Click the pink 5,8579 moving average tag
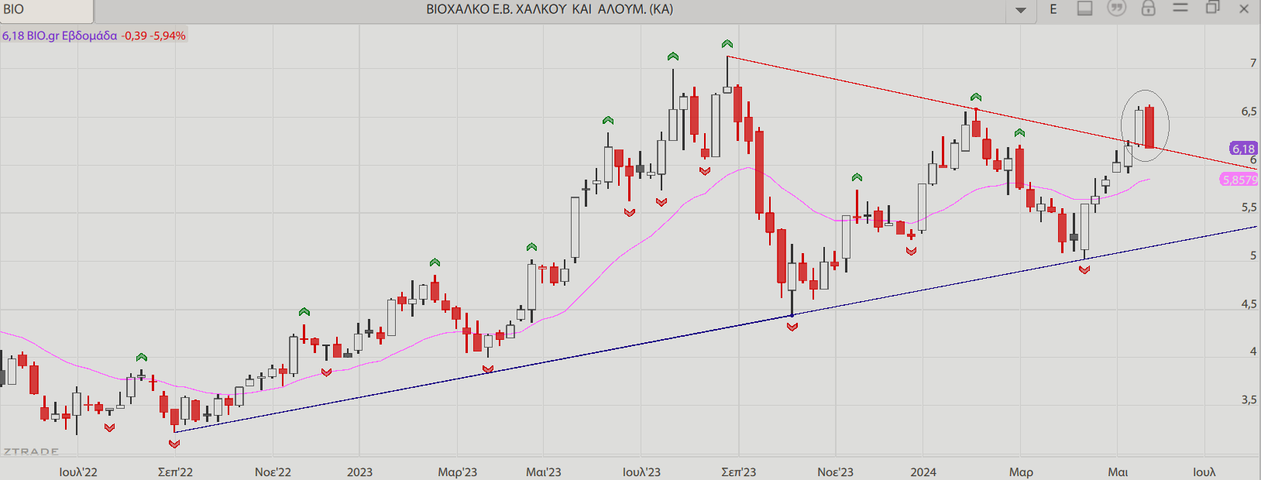The height and width of the screenshot is (480, 1261). (1239, 180)
